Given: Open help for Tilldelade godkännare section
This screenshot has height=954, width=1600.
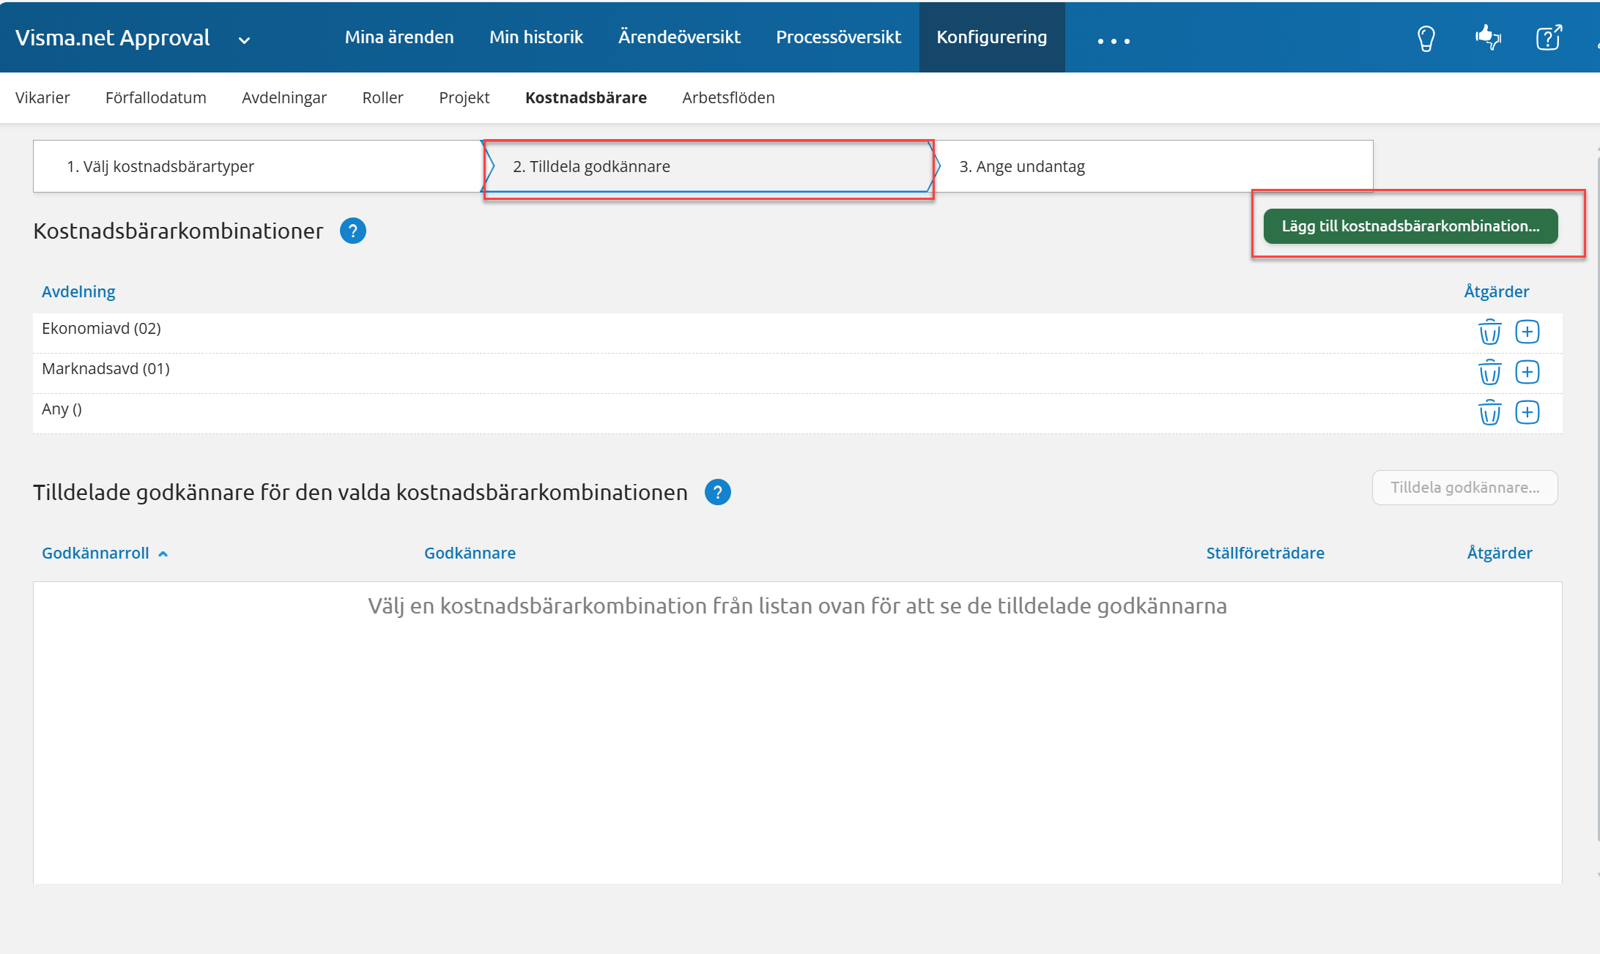Looking at the screenshot, I should point(717,493).
